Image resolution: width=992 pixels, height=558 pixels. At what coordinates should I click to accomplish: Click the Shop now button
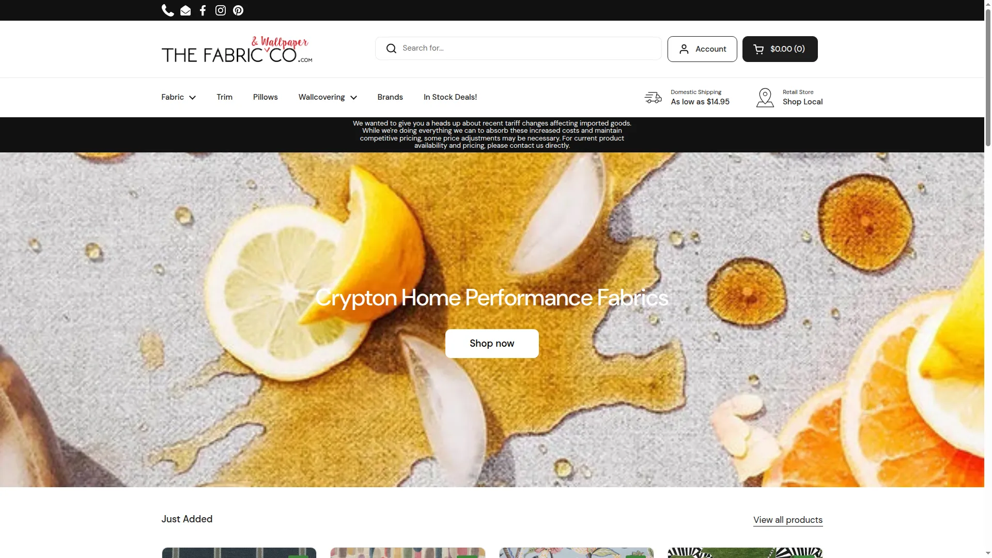[x=492, y=344]
